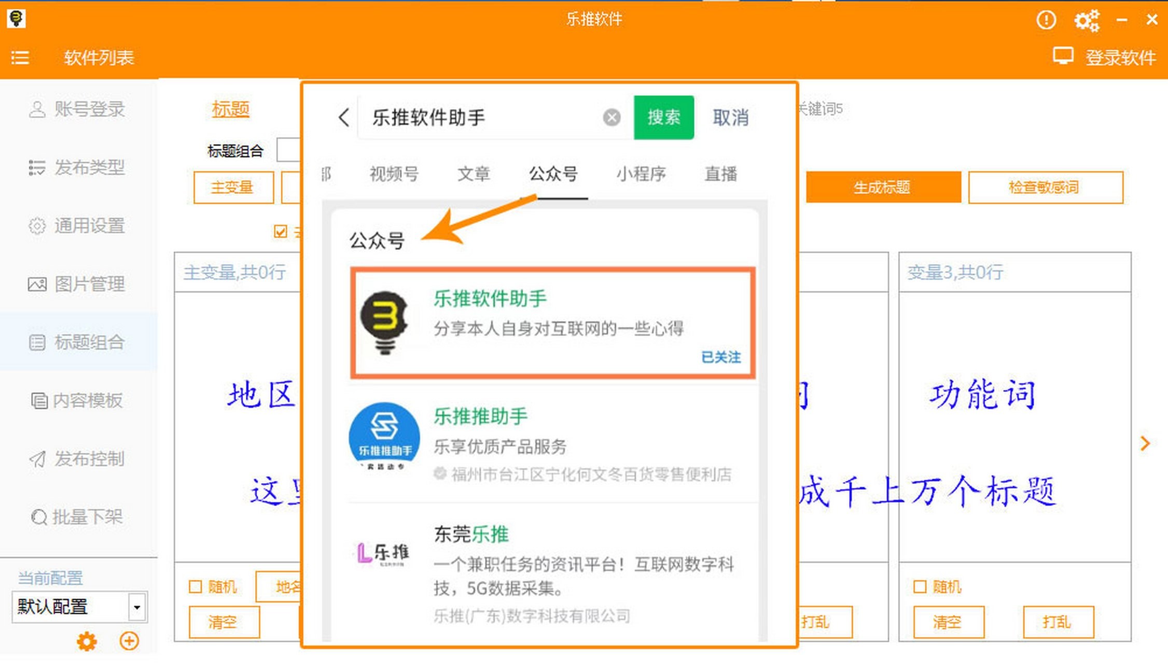The image size is (1168, 663).
Task: Click the 已关注 label
Action: pos(721,357)
